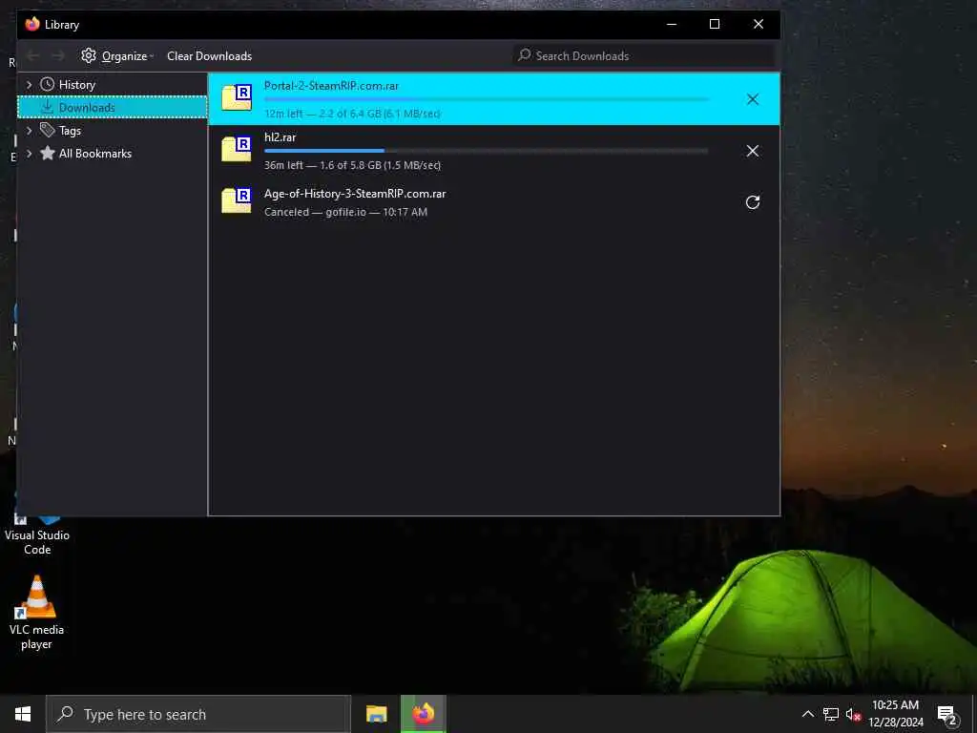Minimize the Library window

click(x=672, y=24)
